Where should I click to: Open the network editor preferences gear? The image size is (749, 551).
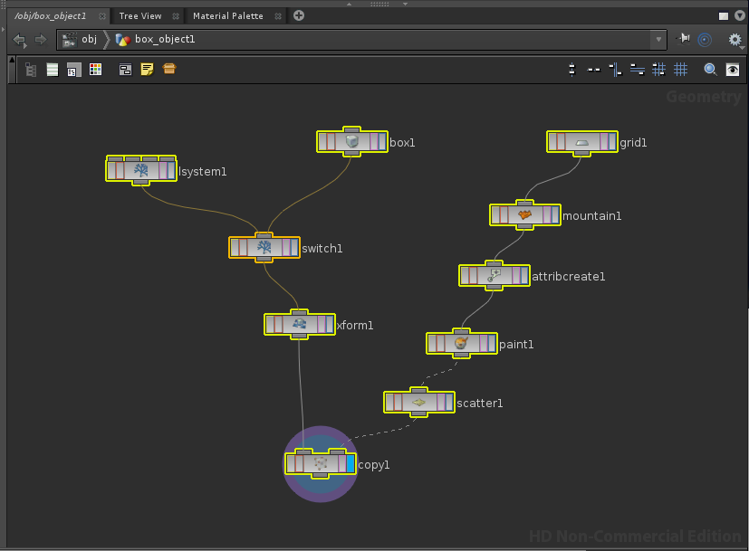[735, 40]
